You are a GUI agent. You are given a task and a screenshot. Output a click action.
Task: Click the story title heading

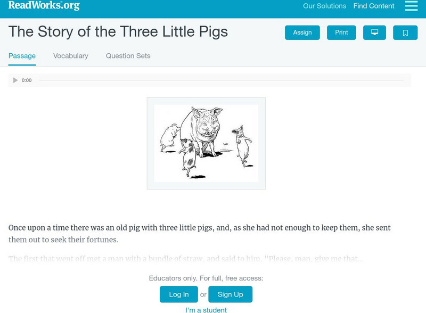coord(118,32)
